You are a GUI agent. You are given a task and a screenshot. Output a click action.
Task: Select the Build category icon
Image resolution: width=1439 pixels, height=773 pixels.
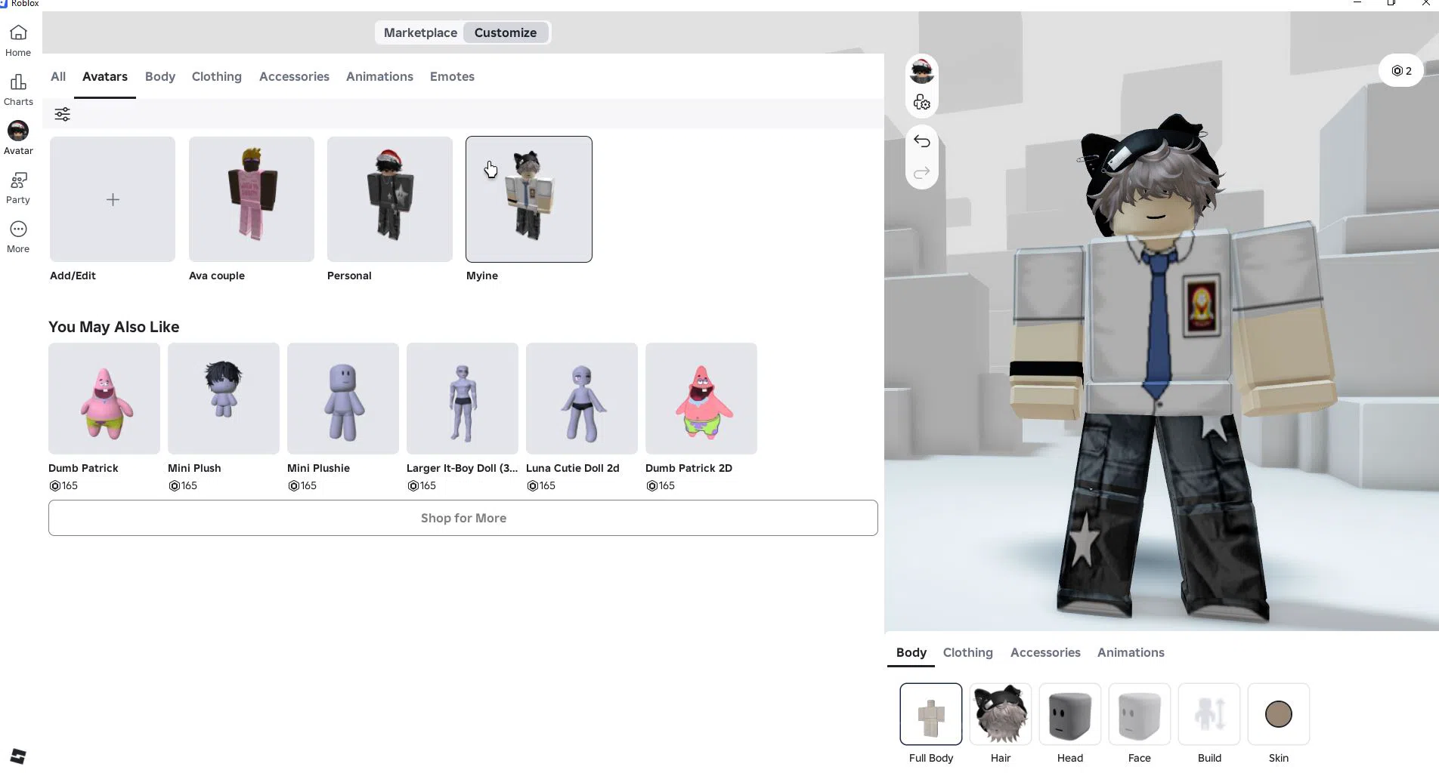click(x=1209, y=714)
